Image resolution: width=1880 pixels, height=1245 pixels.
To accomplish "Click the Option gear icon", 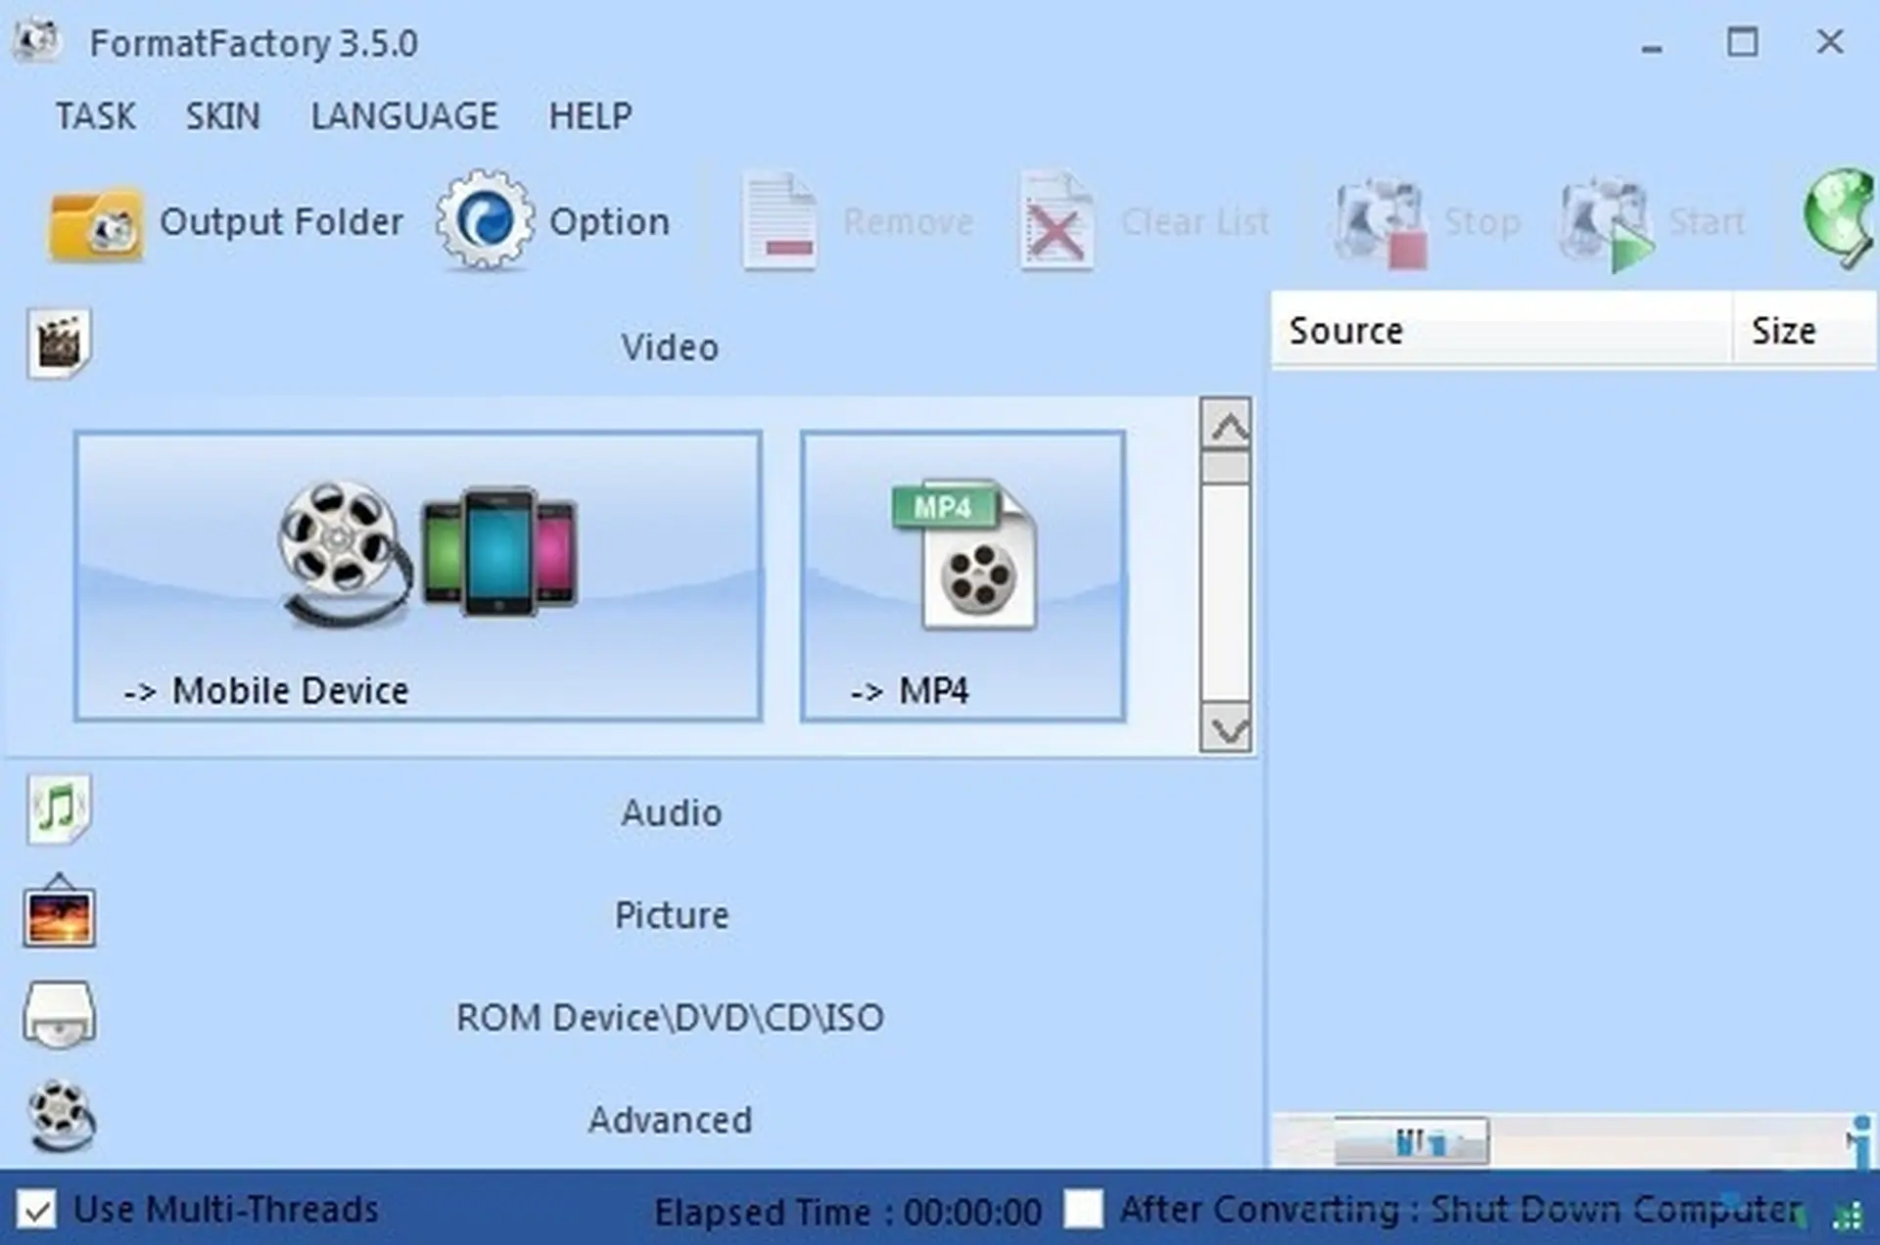I will click(x=485, y=221).
